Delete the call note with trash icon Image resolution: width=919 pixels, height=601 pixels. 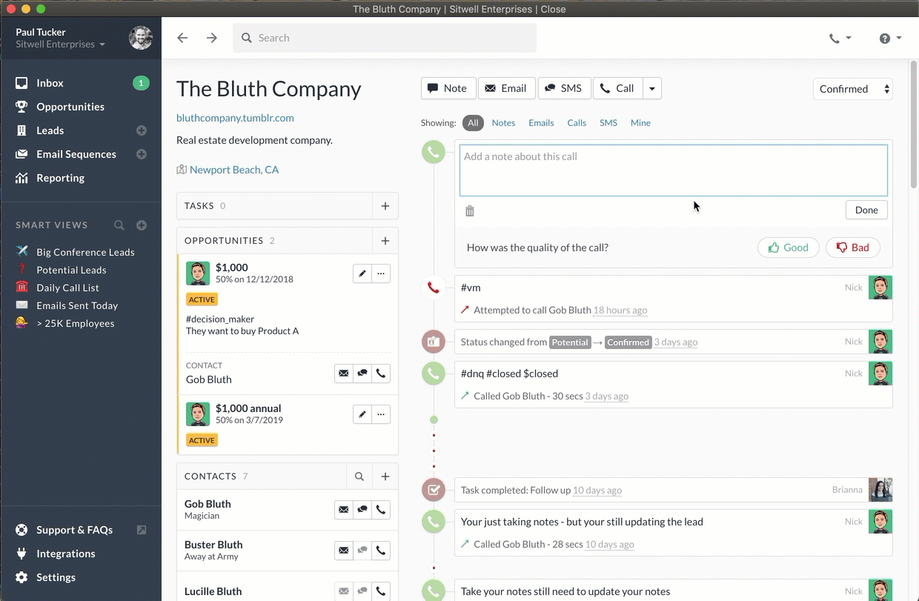469,211
